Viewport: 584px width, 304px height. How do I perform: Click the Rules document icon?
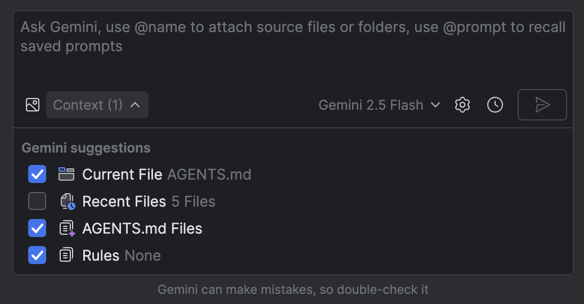coord(66,256)
